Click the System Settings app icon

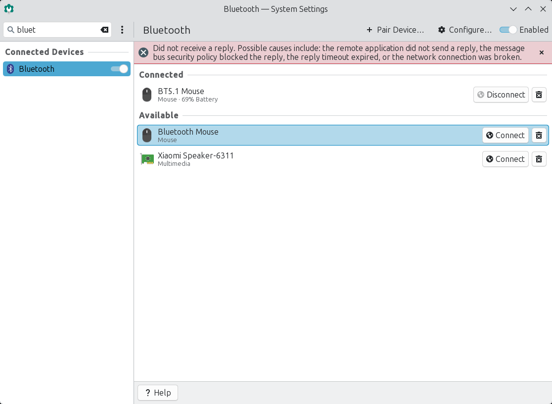9,9
